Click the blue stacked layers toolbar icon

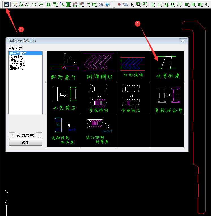pyautogui.click(x=125, y=5)
